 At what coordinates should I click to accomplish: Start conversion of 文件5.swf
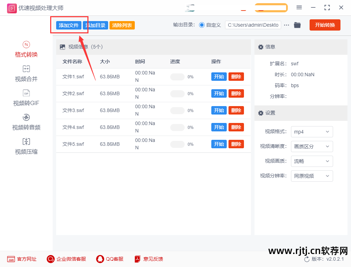219,144
